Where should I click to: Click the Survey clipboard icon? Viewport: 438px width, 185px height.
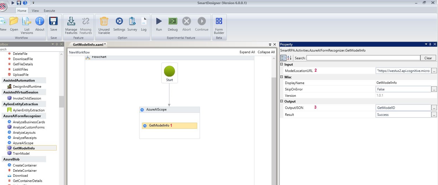tap(132, 22)
